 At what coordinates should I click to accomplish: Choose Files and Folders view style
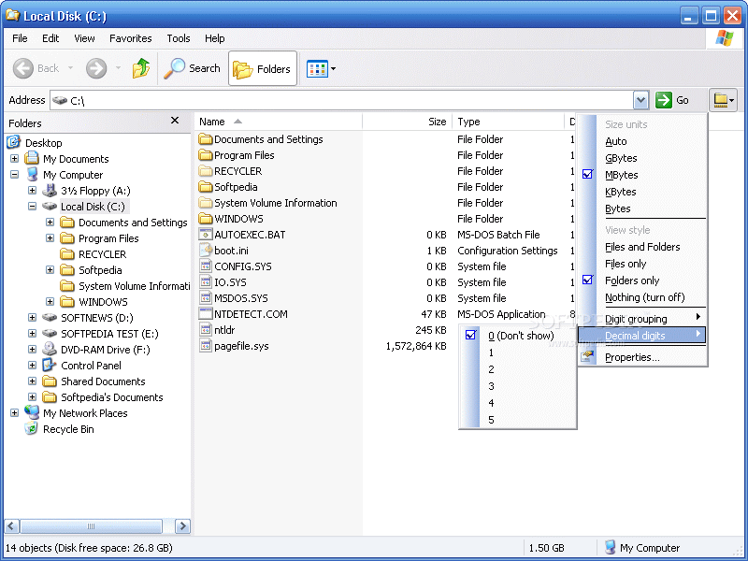[641, 247]
